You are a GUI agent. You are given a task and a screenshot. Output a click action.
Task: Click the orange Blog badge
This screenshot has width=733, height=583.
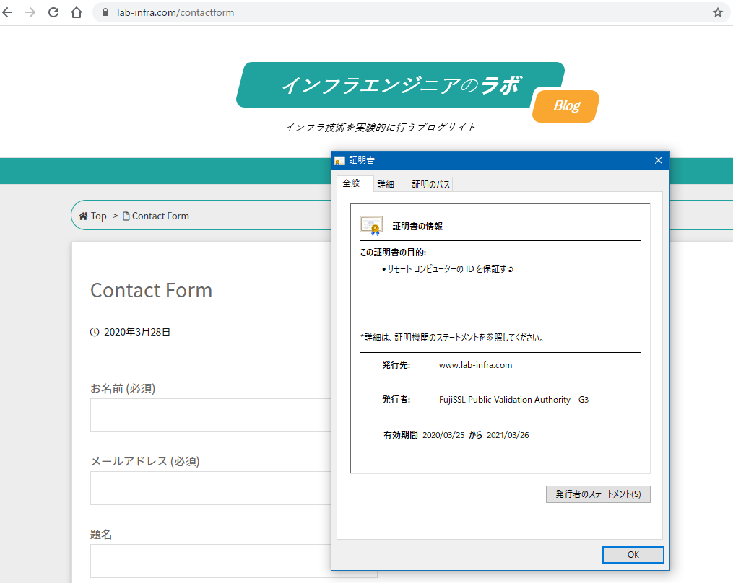(566, 106)
